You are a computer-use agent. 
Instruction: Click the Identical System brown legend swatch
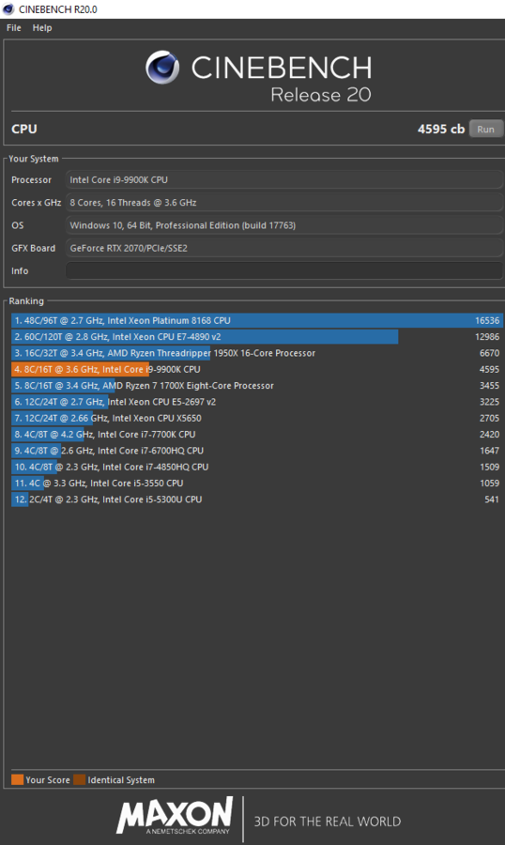pos(79,779)
